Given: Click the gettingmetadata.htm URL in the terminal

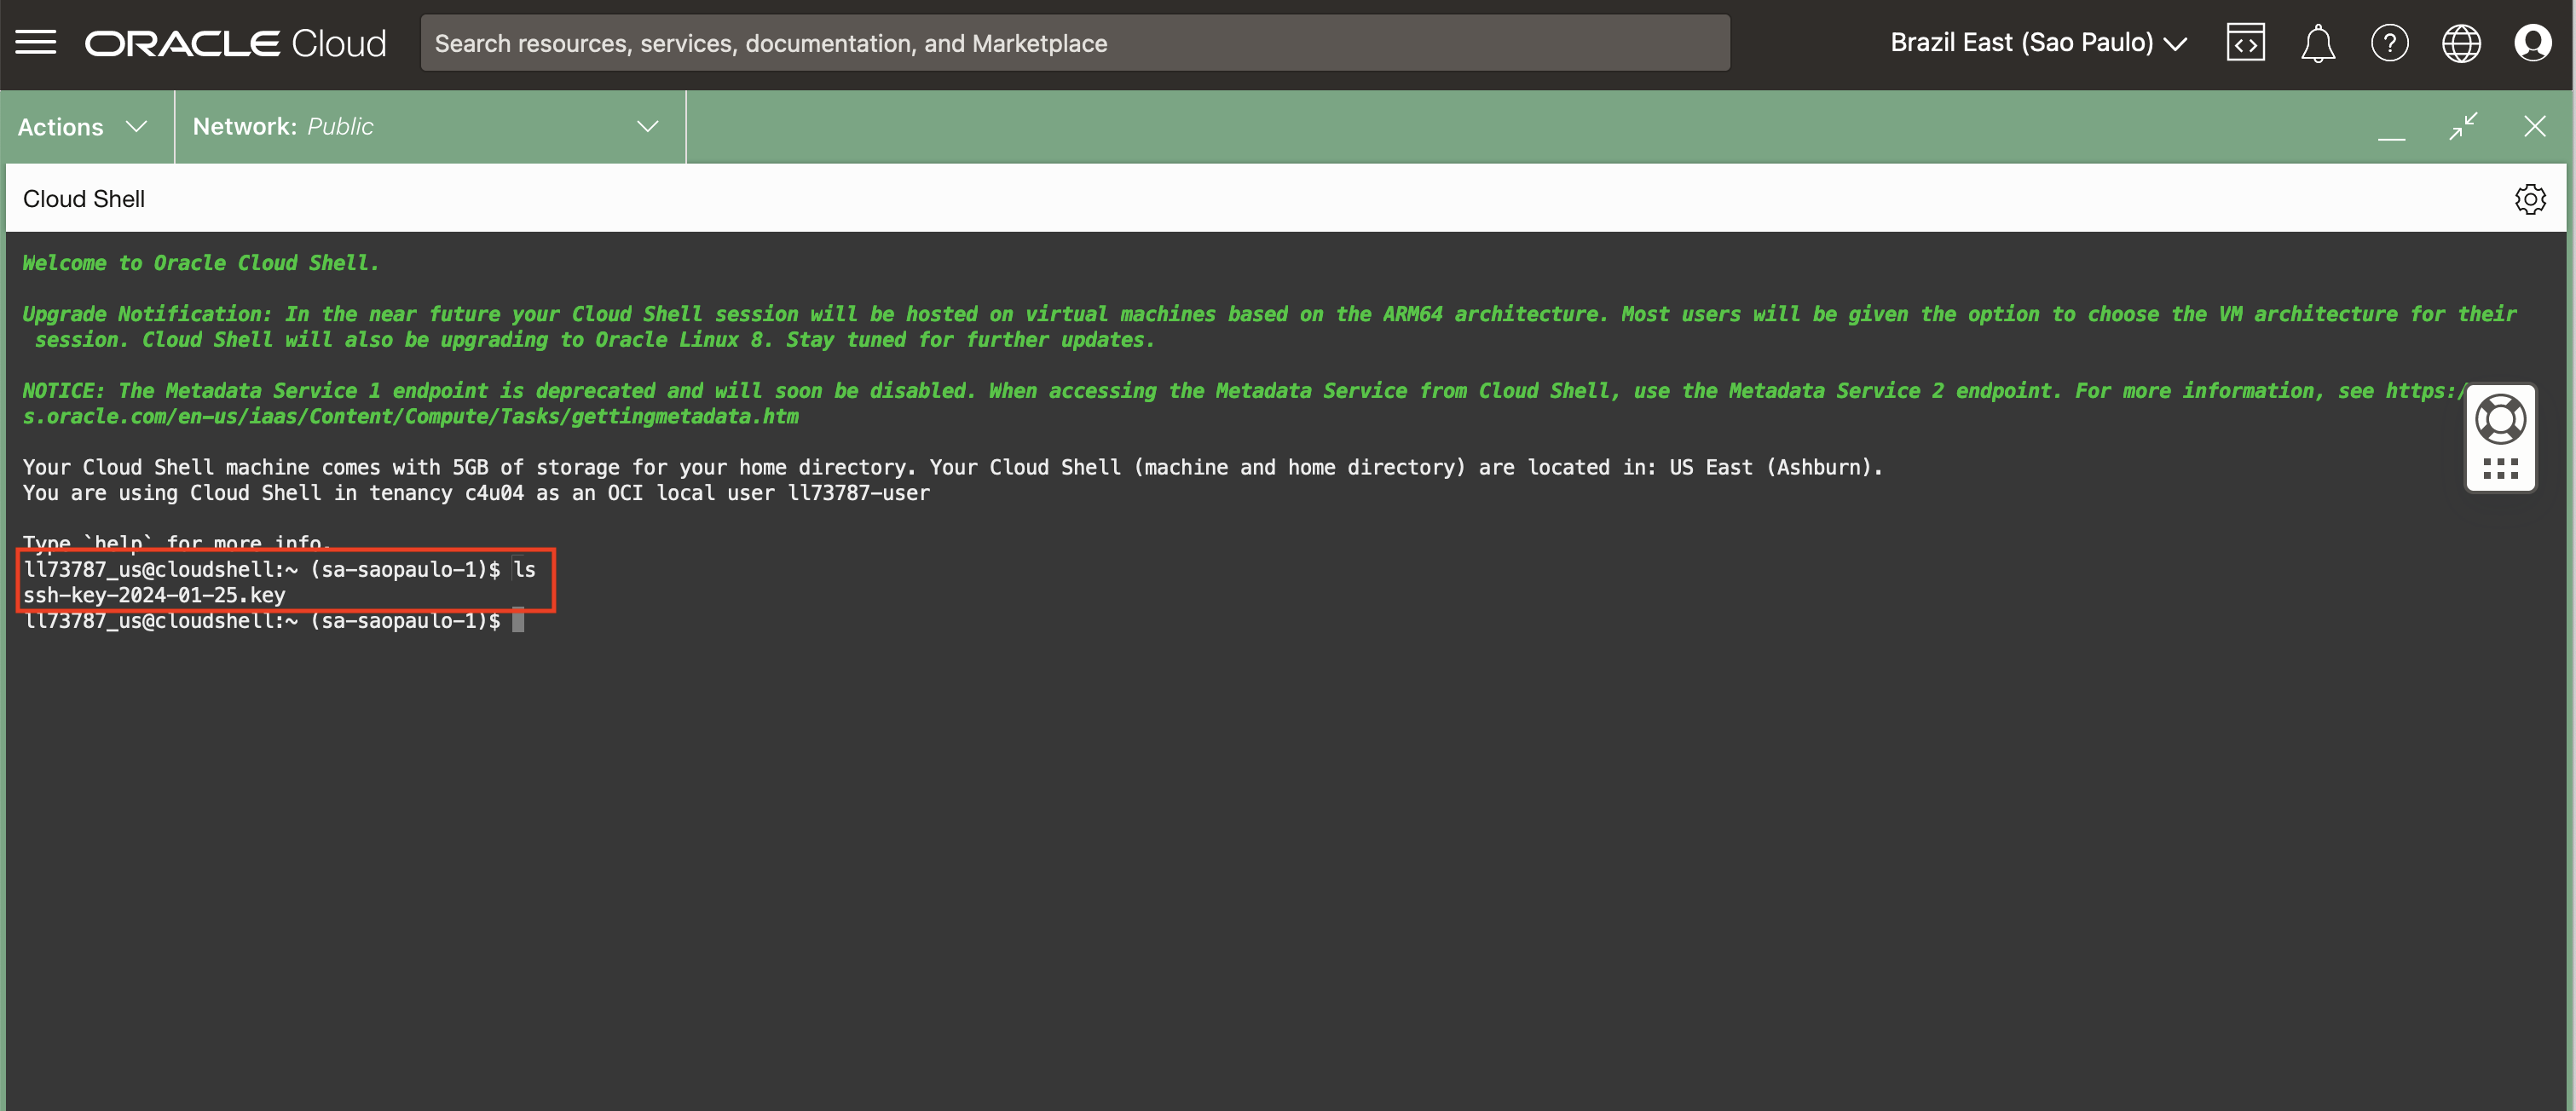Looking at the screenshot, I should pos(410,417).
